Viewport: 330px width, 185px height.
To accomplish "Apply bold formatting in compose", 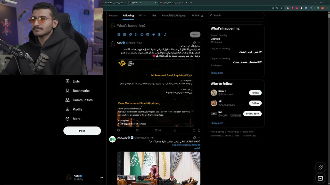I will point(159,34).
